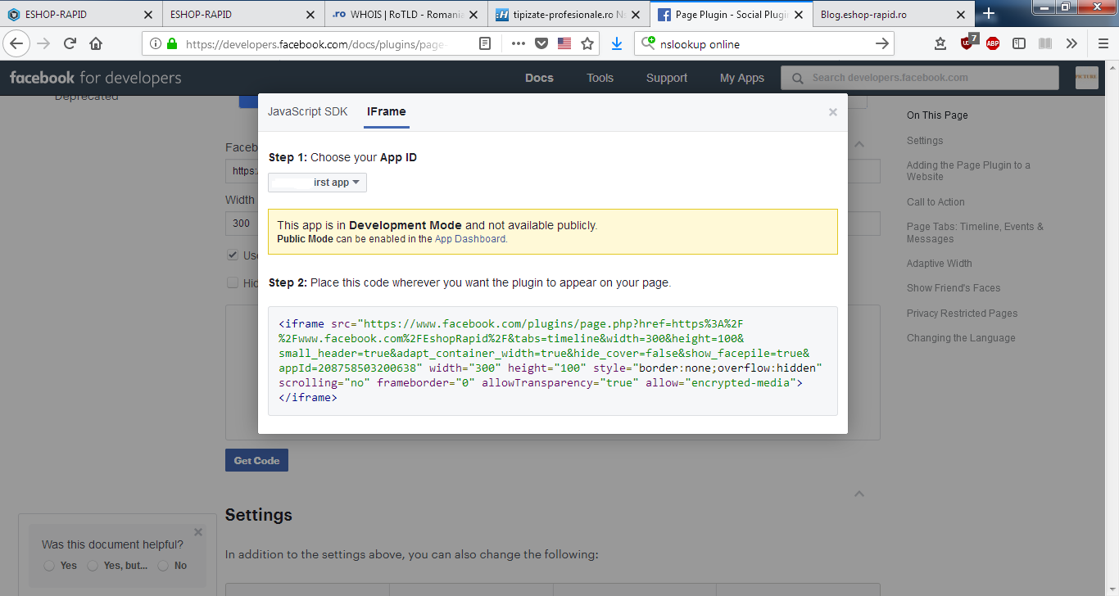Collapse section chevron above Settings heading
Image resolution: width=1119 pixels, height=596 pixels.
pos(859,494)
